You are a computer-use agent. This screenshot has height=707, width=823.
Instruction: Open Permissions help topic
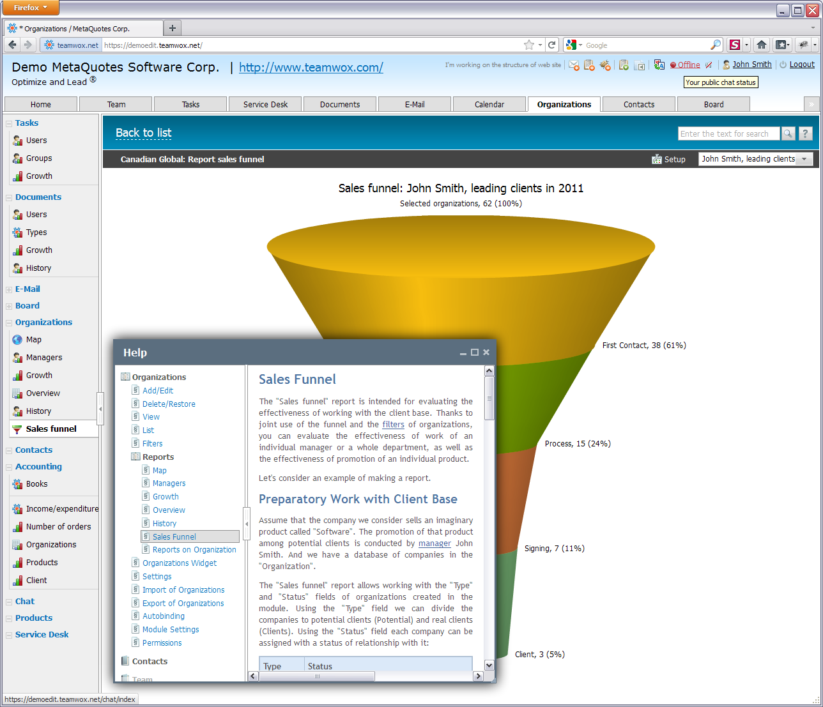[162, 643]
